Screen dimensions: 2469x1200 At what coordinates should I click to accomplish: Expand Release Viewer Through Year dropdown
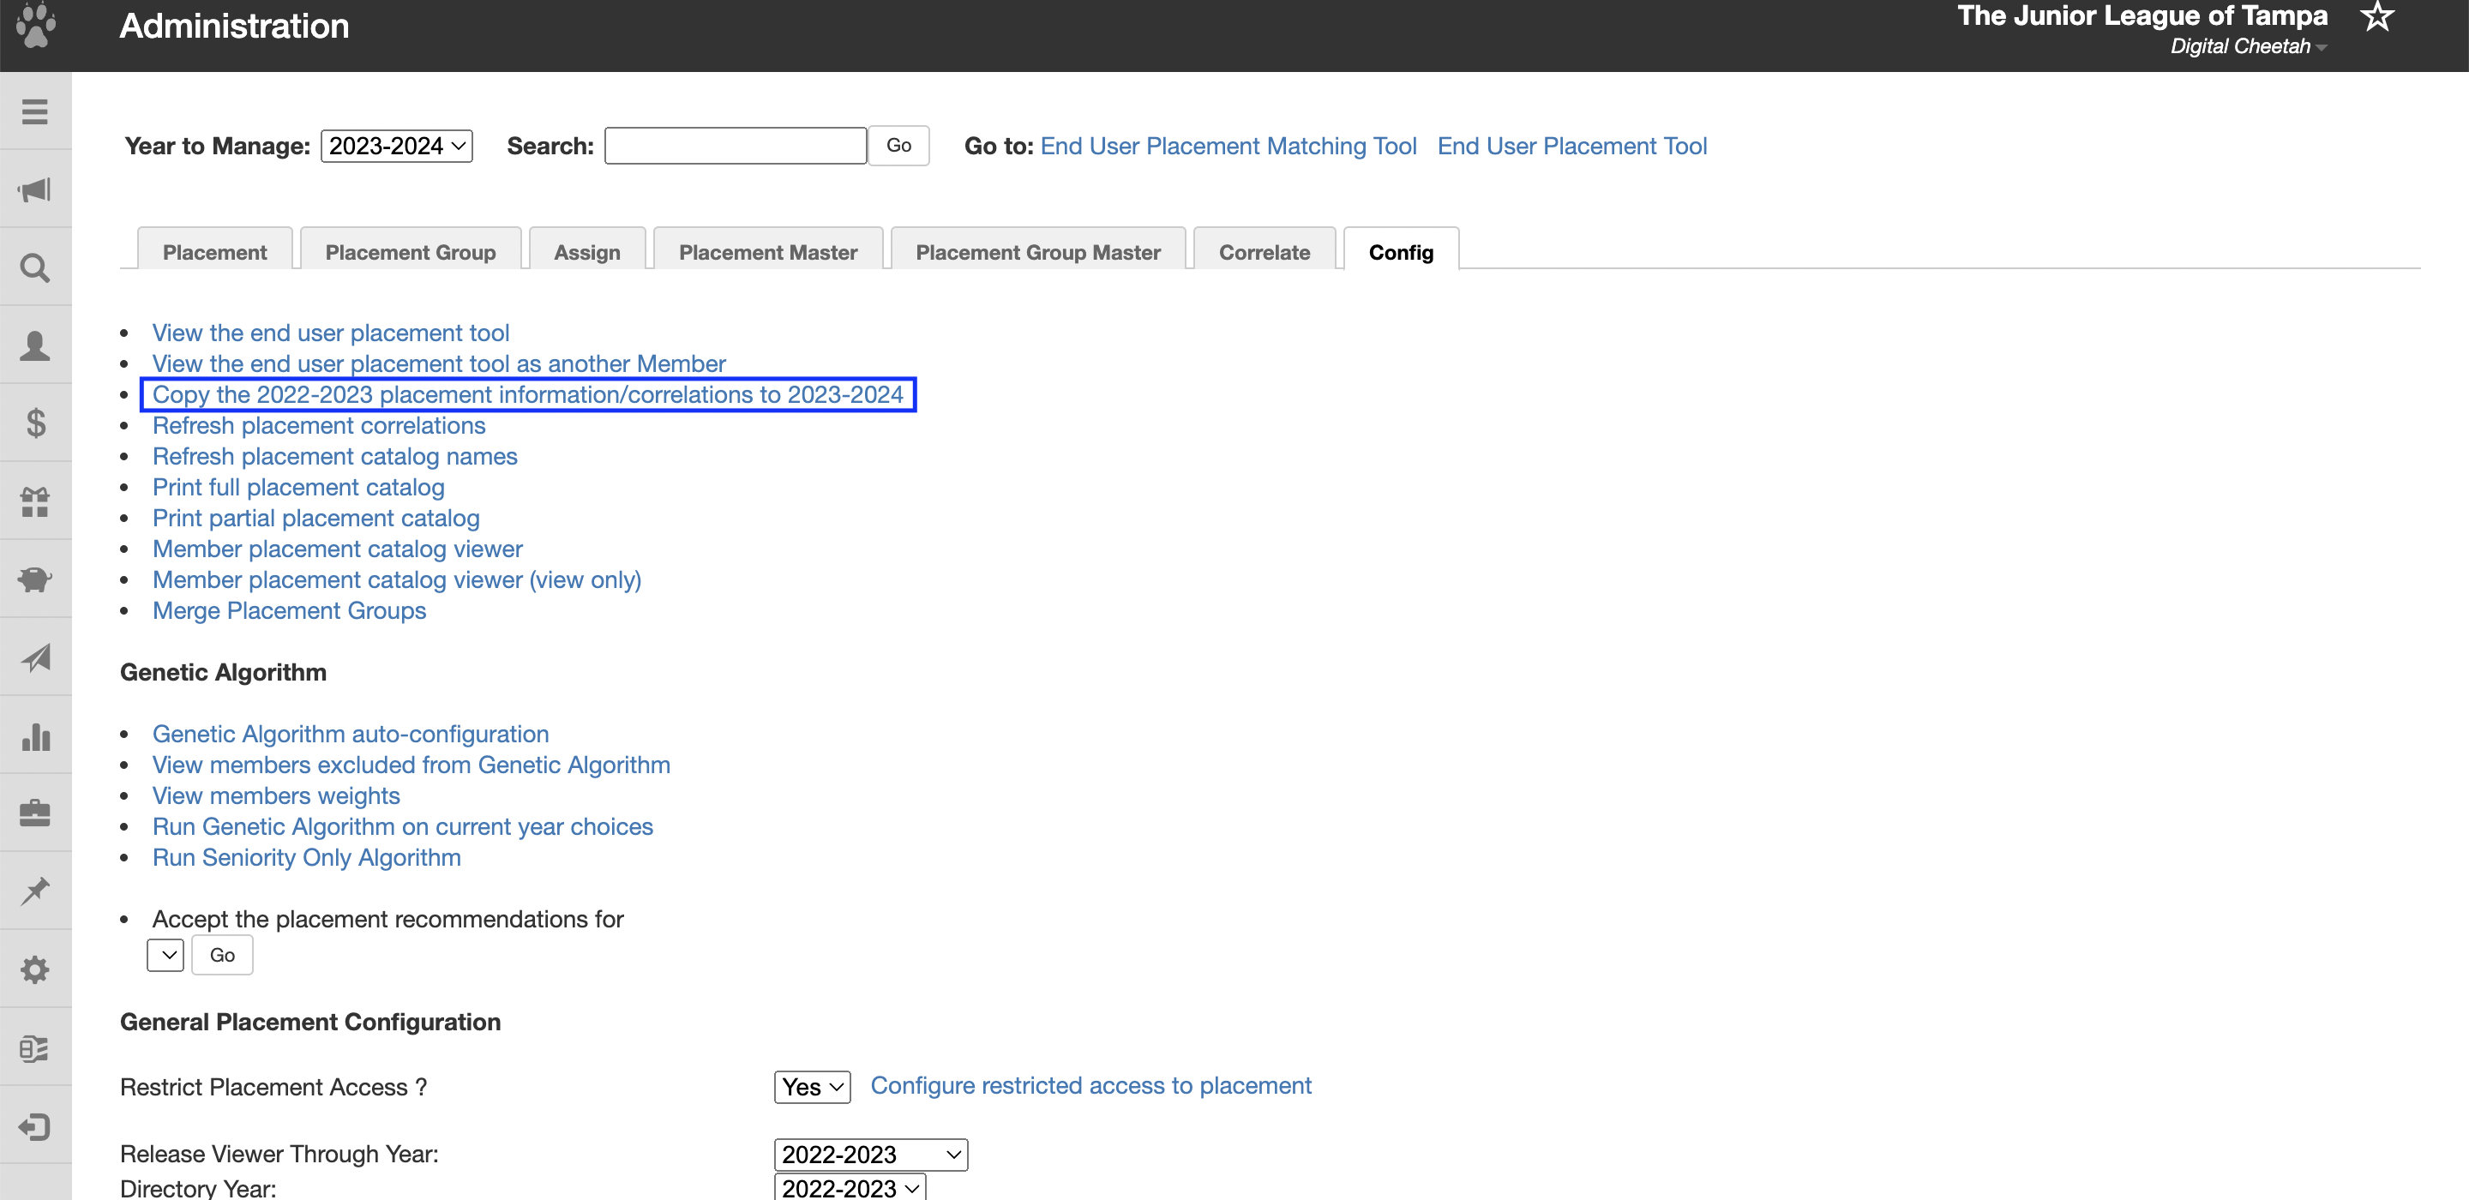tap(870, 1155)
